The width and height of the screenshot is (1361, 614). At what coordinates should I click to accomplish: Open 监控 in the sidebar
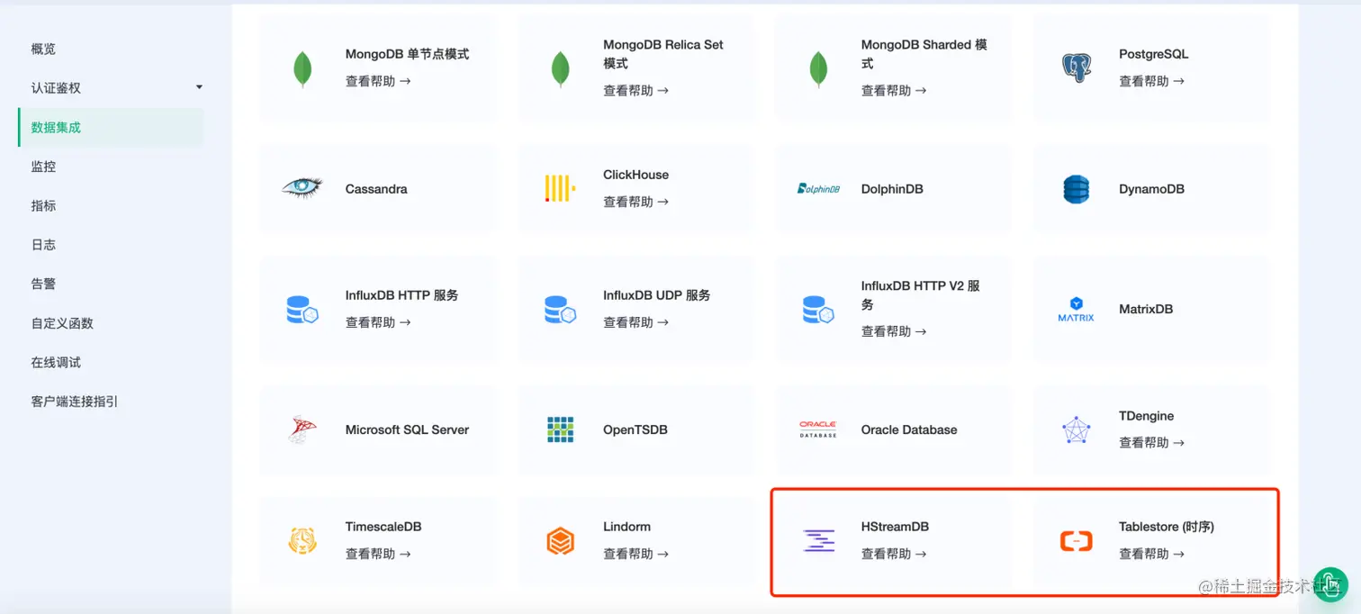coord(43,167)
